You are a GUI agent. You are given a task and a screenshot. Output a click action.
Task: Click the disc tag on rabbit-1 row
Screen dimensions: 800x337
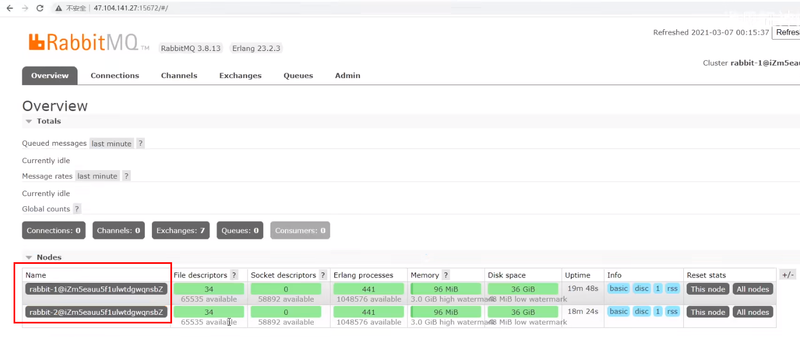[642, 289]
